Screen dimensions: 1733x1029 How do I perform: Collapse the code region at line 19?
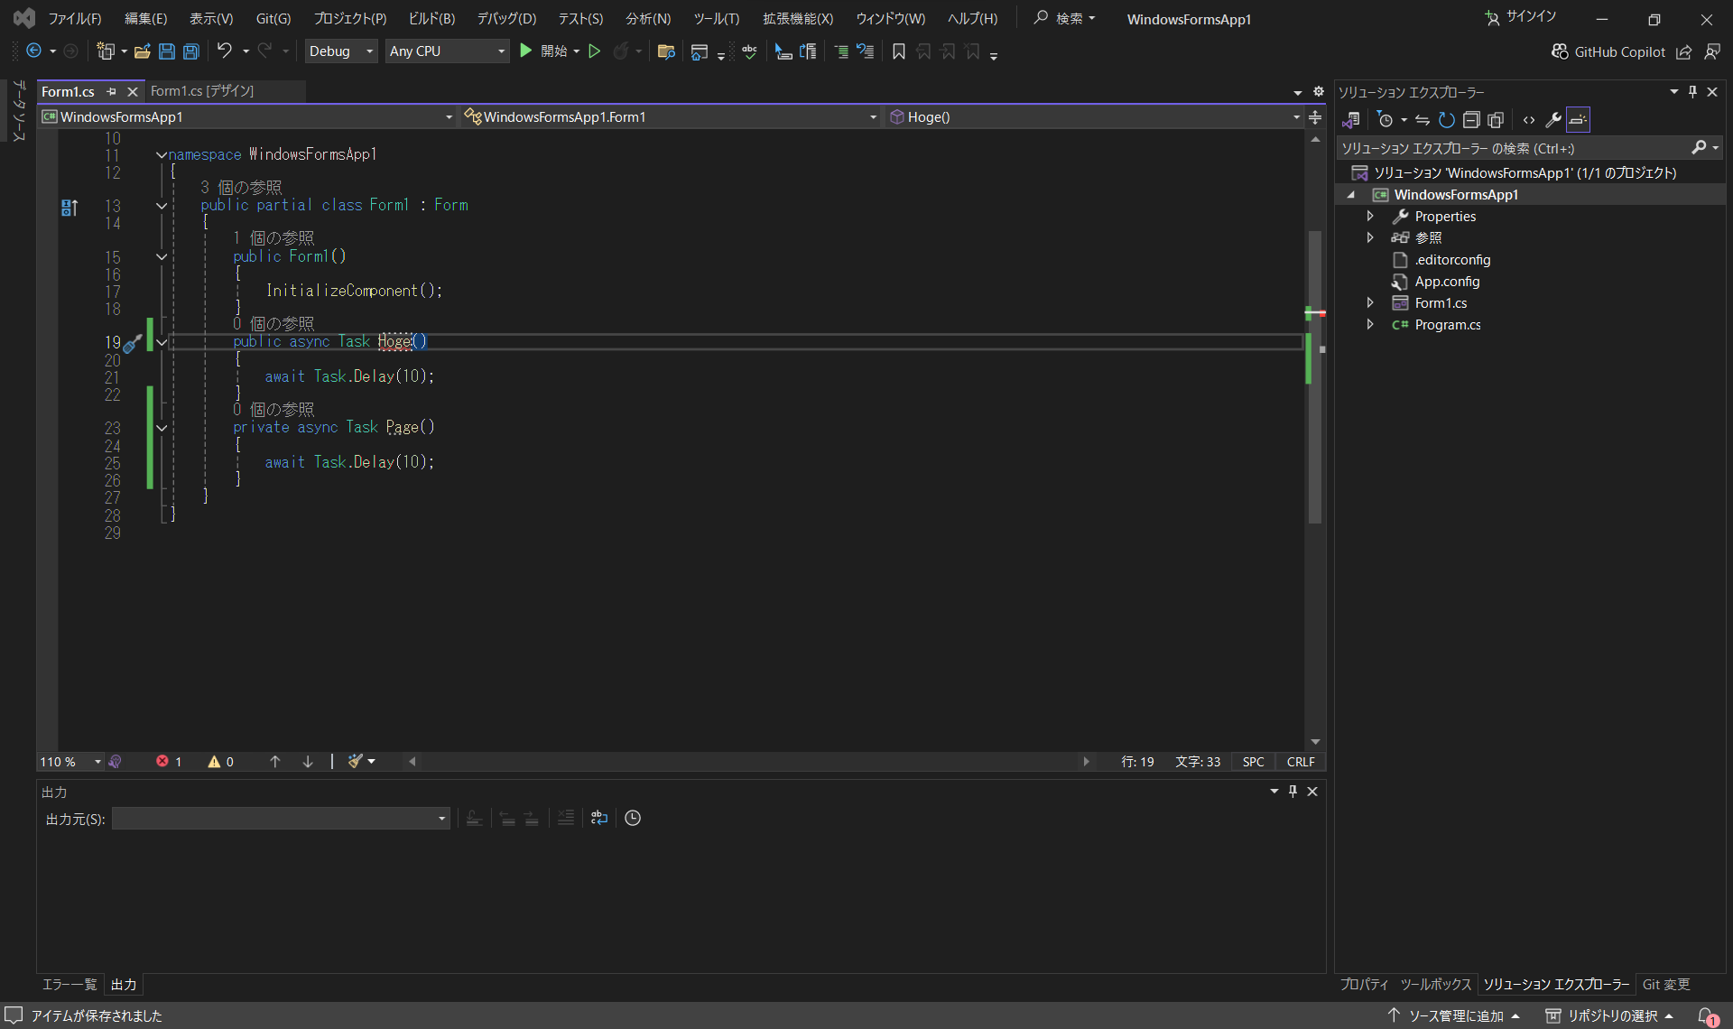coord(161,342)
